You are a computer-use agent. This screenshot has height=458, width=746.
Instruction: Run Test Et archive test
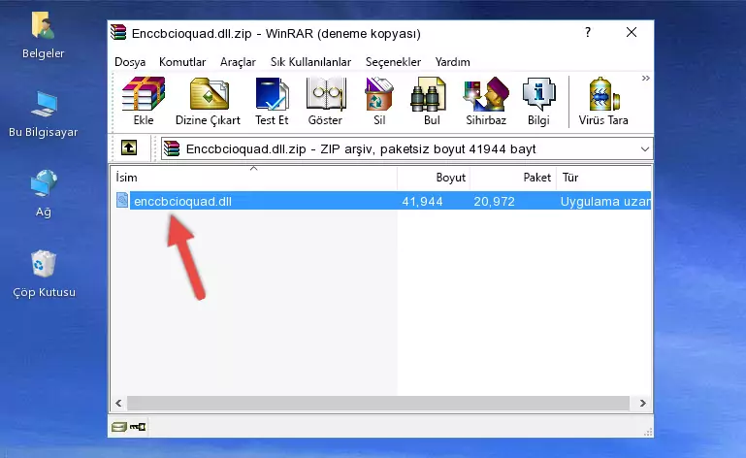coord(272,102)
